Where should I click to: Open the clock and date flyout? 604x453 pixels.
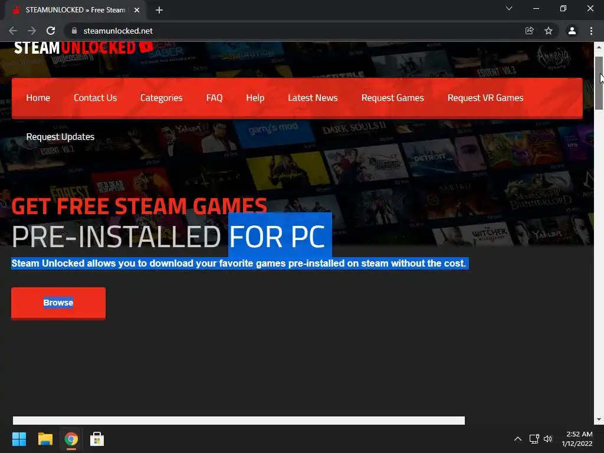click(x=577, y=439)
